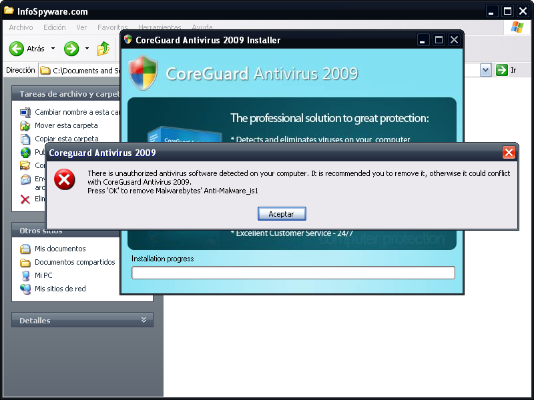Image resolution: width=534 pixels, height=400 pixels.
Task: Maximize the CoreGuard Antivirus 2009 Installer window
Action: (x=439, y=40)
